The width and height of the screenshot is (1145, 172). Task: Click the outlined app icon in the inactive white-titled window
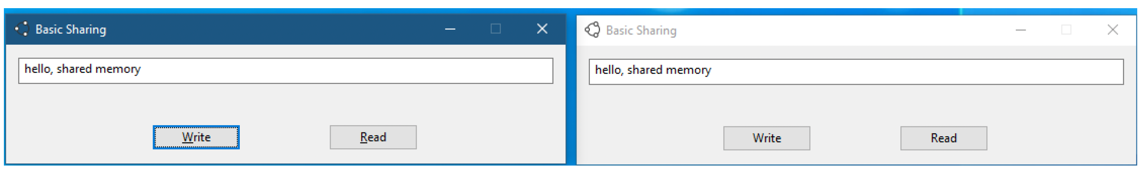pyautogui.click(x=592, y=30)
